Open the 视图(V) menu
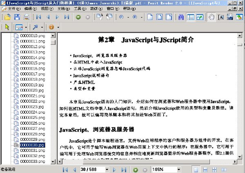Screen dimensions: 245x173 pyautogui.click(x=47, y=9)
